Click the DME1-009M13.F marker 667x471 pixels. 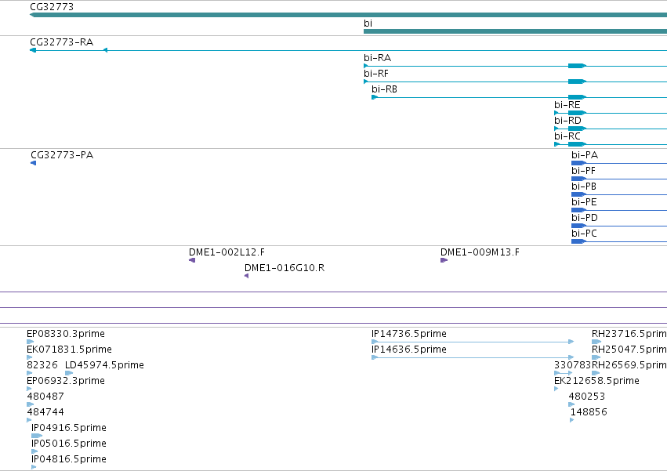click(444, 260)
